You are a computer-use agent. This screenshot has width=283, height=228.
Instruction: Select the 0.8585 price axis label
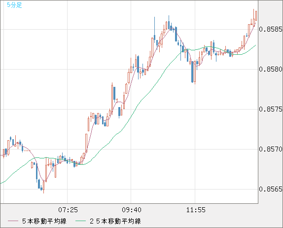pos(271,29)
